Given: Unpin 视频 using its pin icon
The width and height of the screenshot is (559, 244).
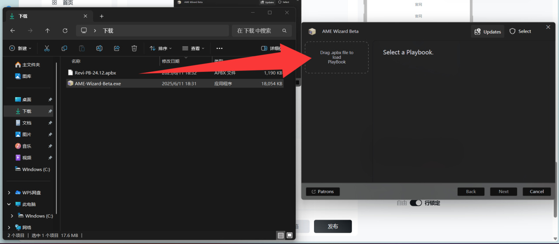Looking at the screenshot, I should pyautogui.click(x=50, y=158).
